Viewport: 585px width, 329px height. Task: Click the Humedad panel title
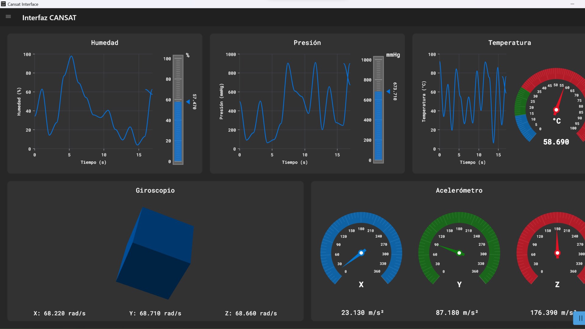tap(105, 43)
